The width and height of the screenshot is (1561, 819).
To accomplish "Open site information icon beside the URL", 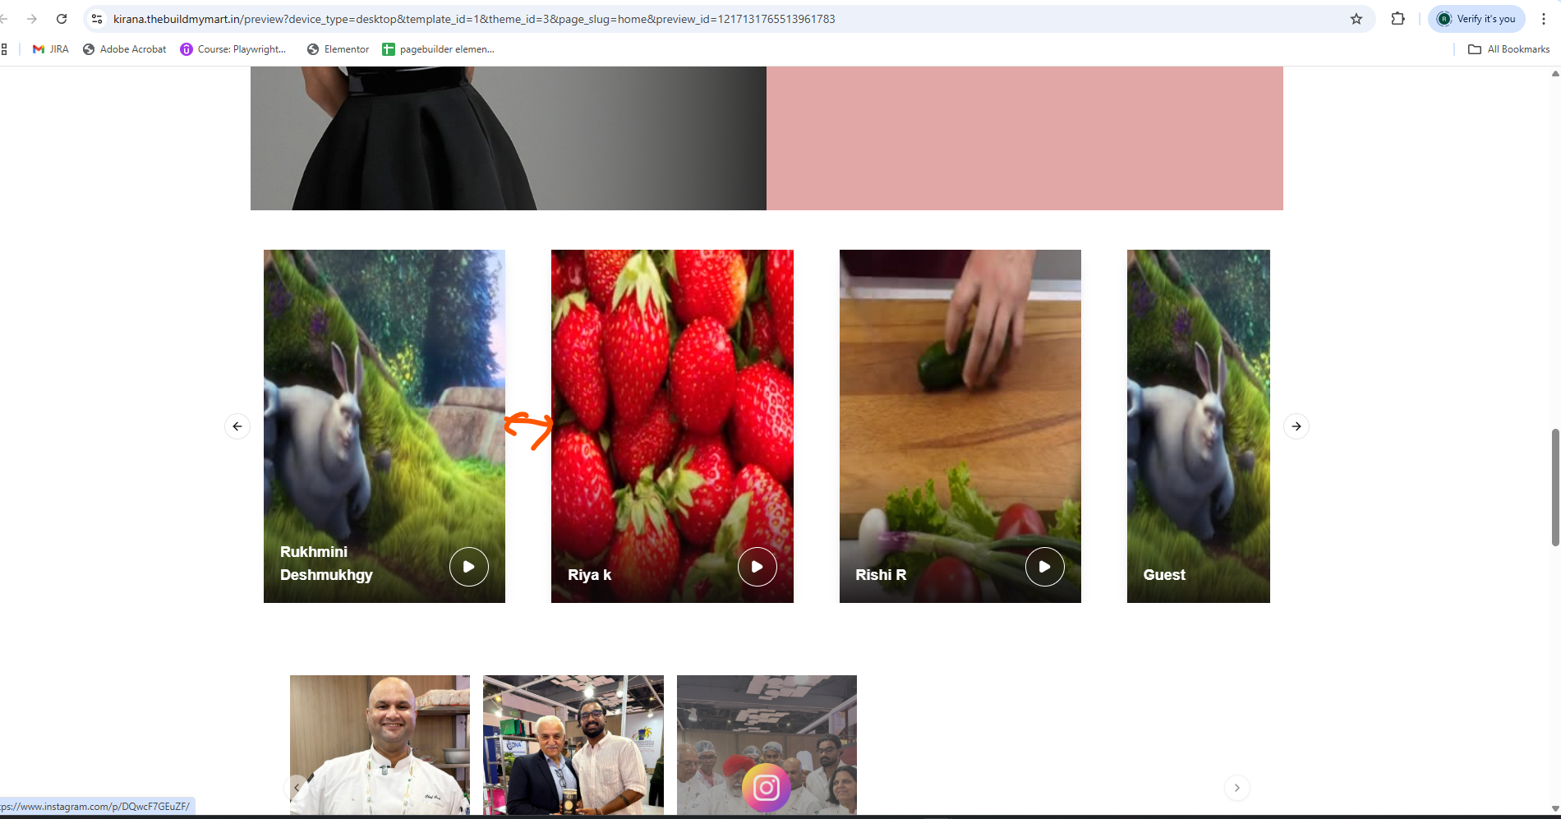I will (97, 19).
